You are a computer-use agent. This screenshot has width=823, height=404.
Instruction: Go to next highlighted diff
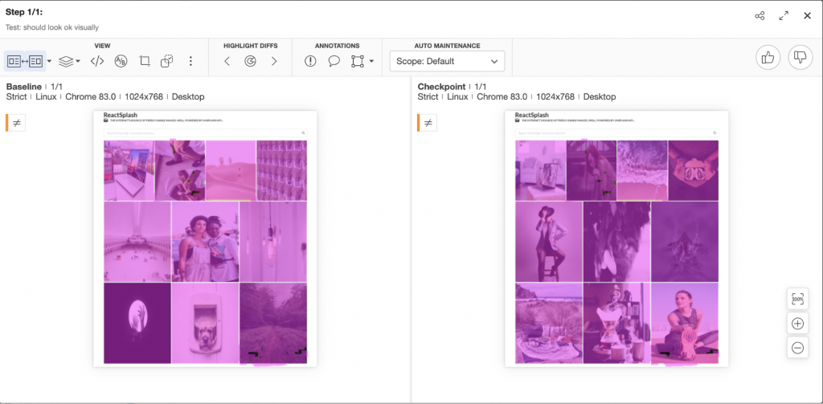(x=274, y=61)
